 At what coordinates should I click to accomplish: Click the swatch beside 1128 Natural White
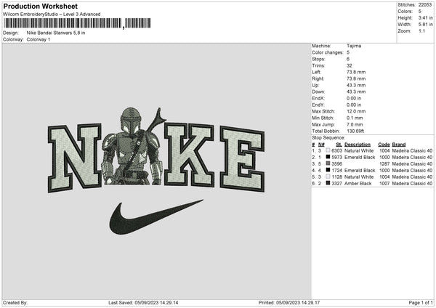coord(328,177)
